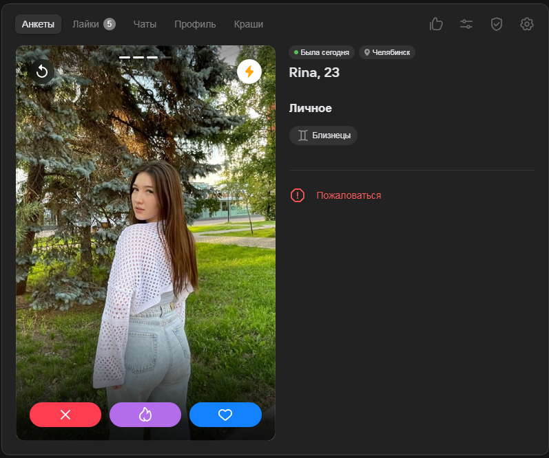
Task: Open the Чаты tab
Action: click(x=145, y=24)
